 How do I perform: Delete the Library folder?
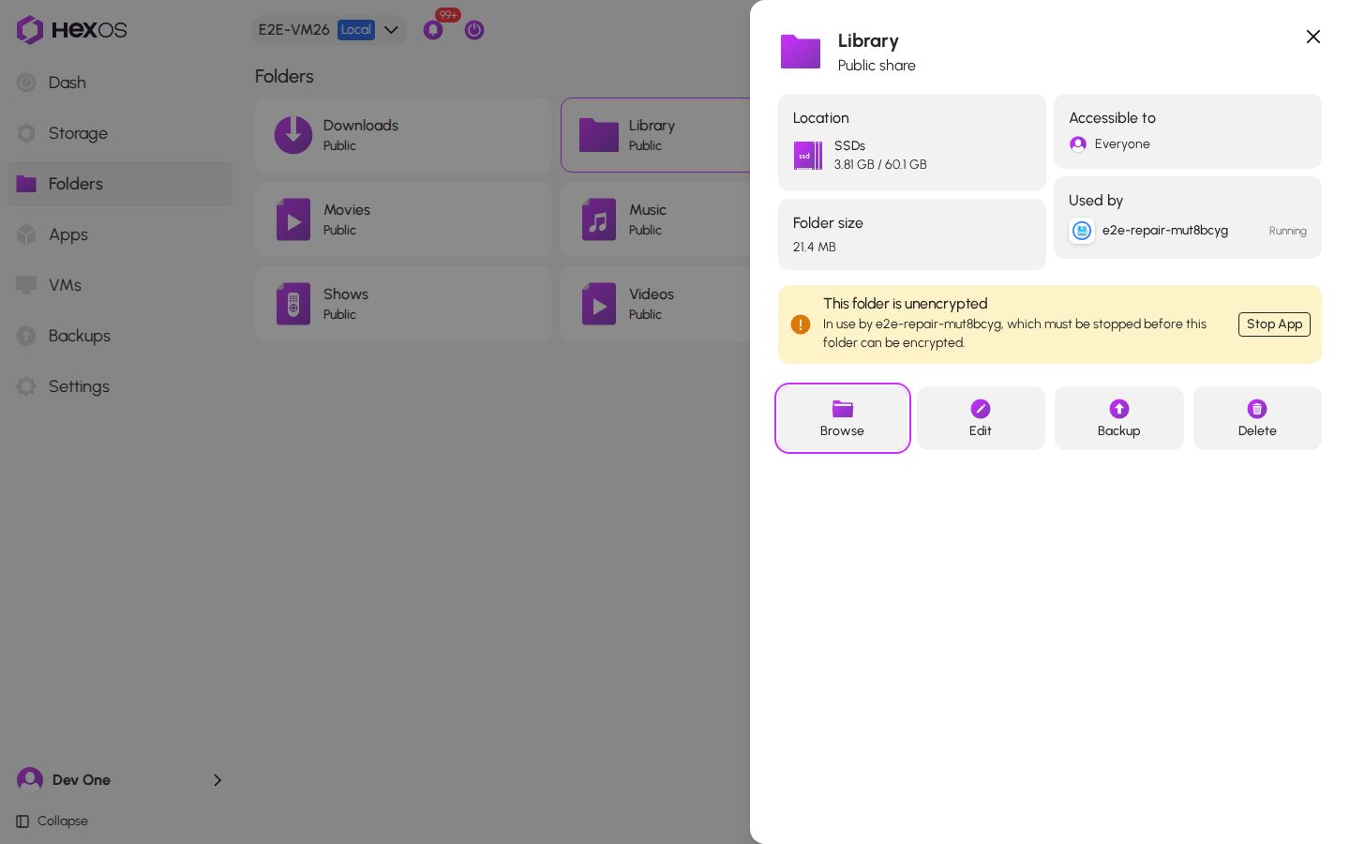1257,418
